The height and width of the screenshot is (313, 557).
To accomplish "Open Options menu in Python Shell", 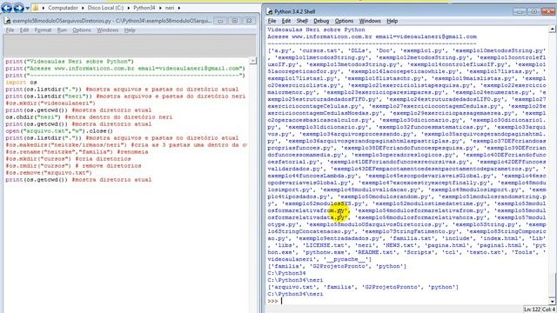I will 344,21.
